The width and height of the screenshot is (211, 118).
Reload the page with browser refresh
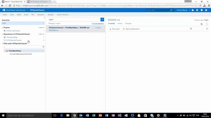10,6
